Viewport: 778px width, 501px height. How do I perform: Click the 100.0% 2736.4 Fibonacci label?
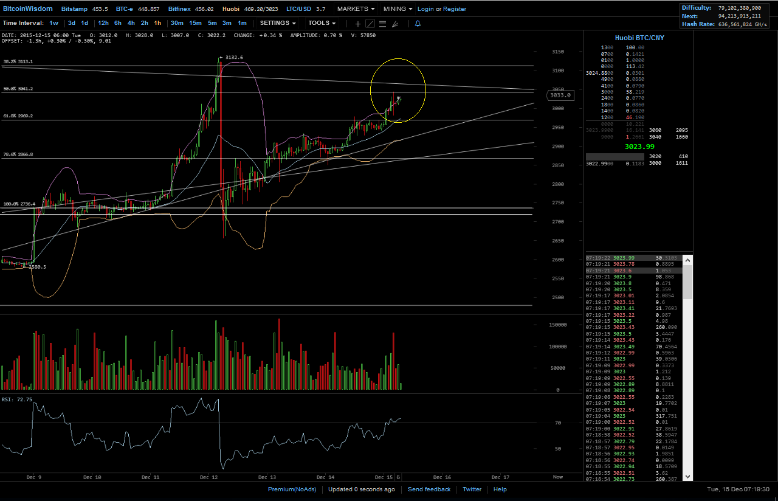click(x=19, y=204)
